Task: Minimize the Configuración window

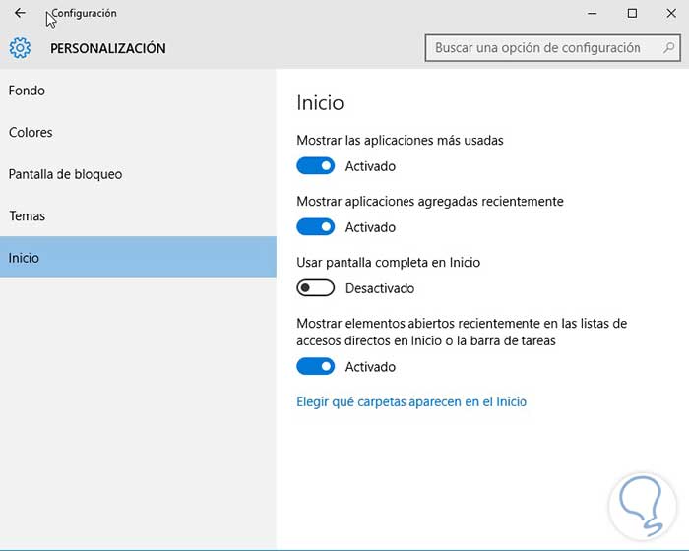Action: [593, 13]
